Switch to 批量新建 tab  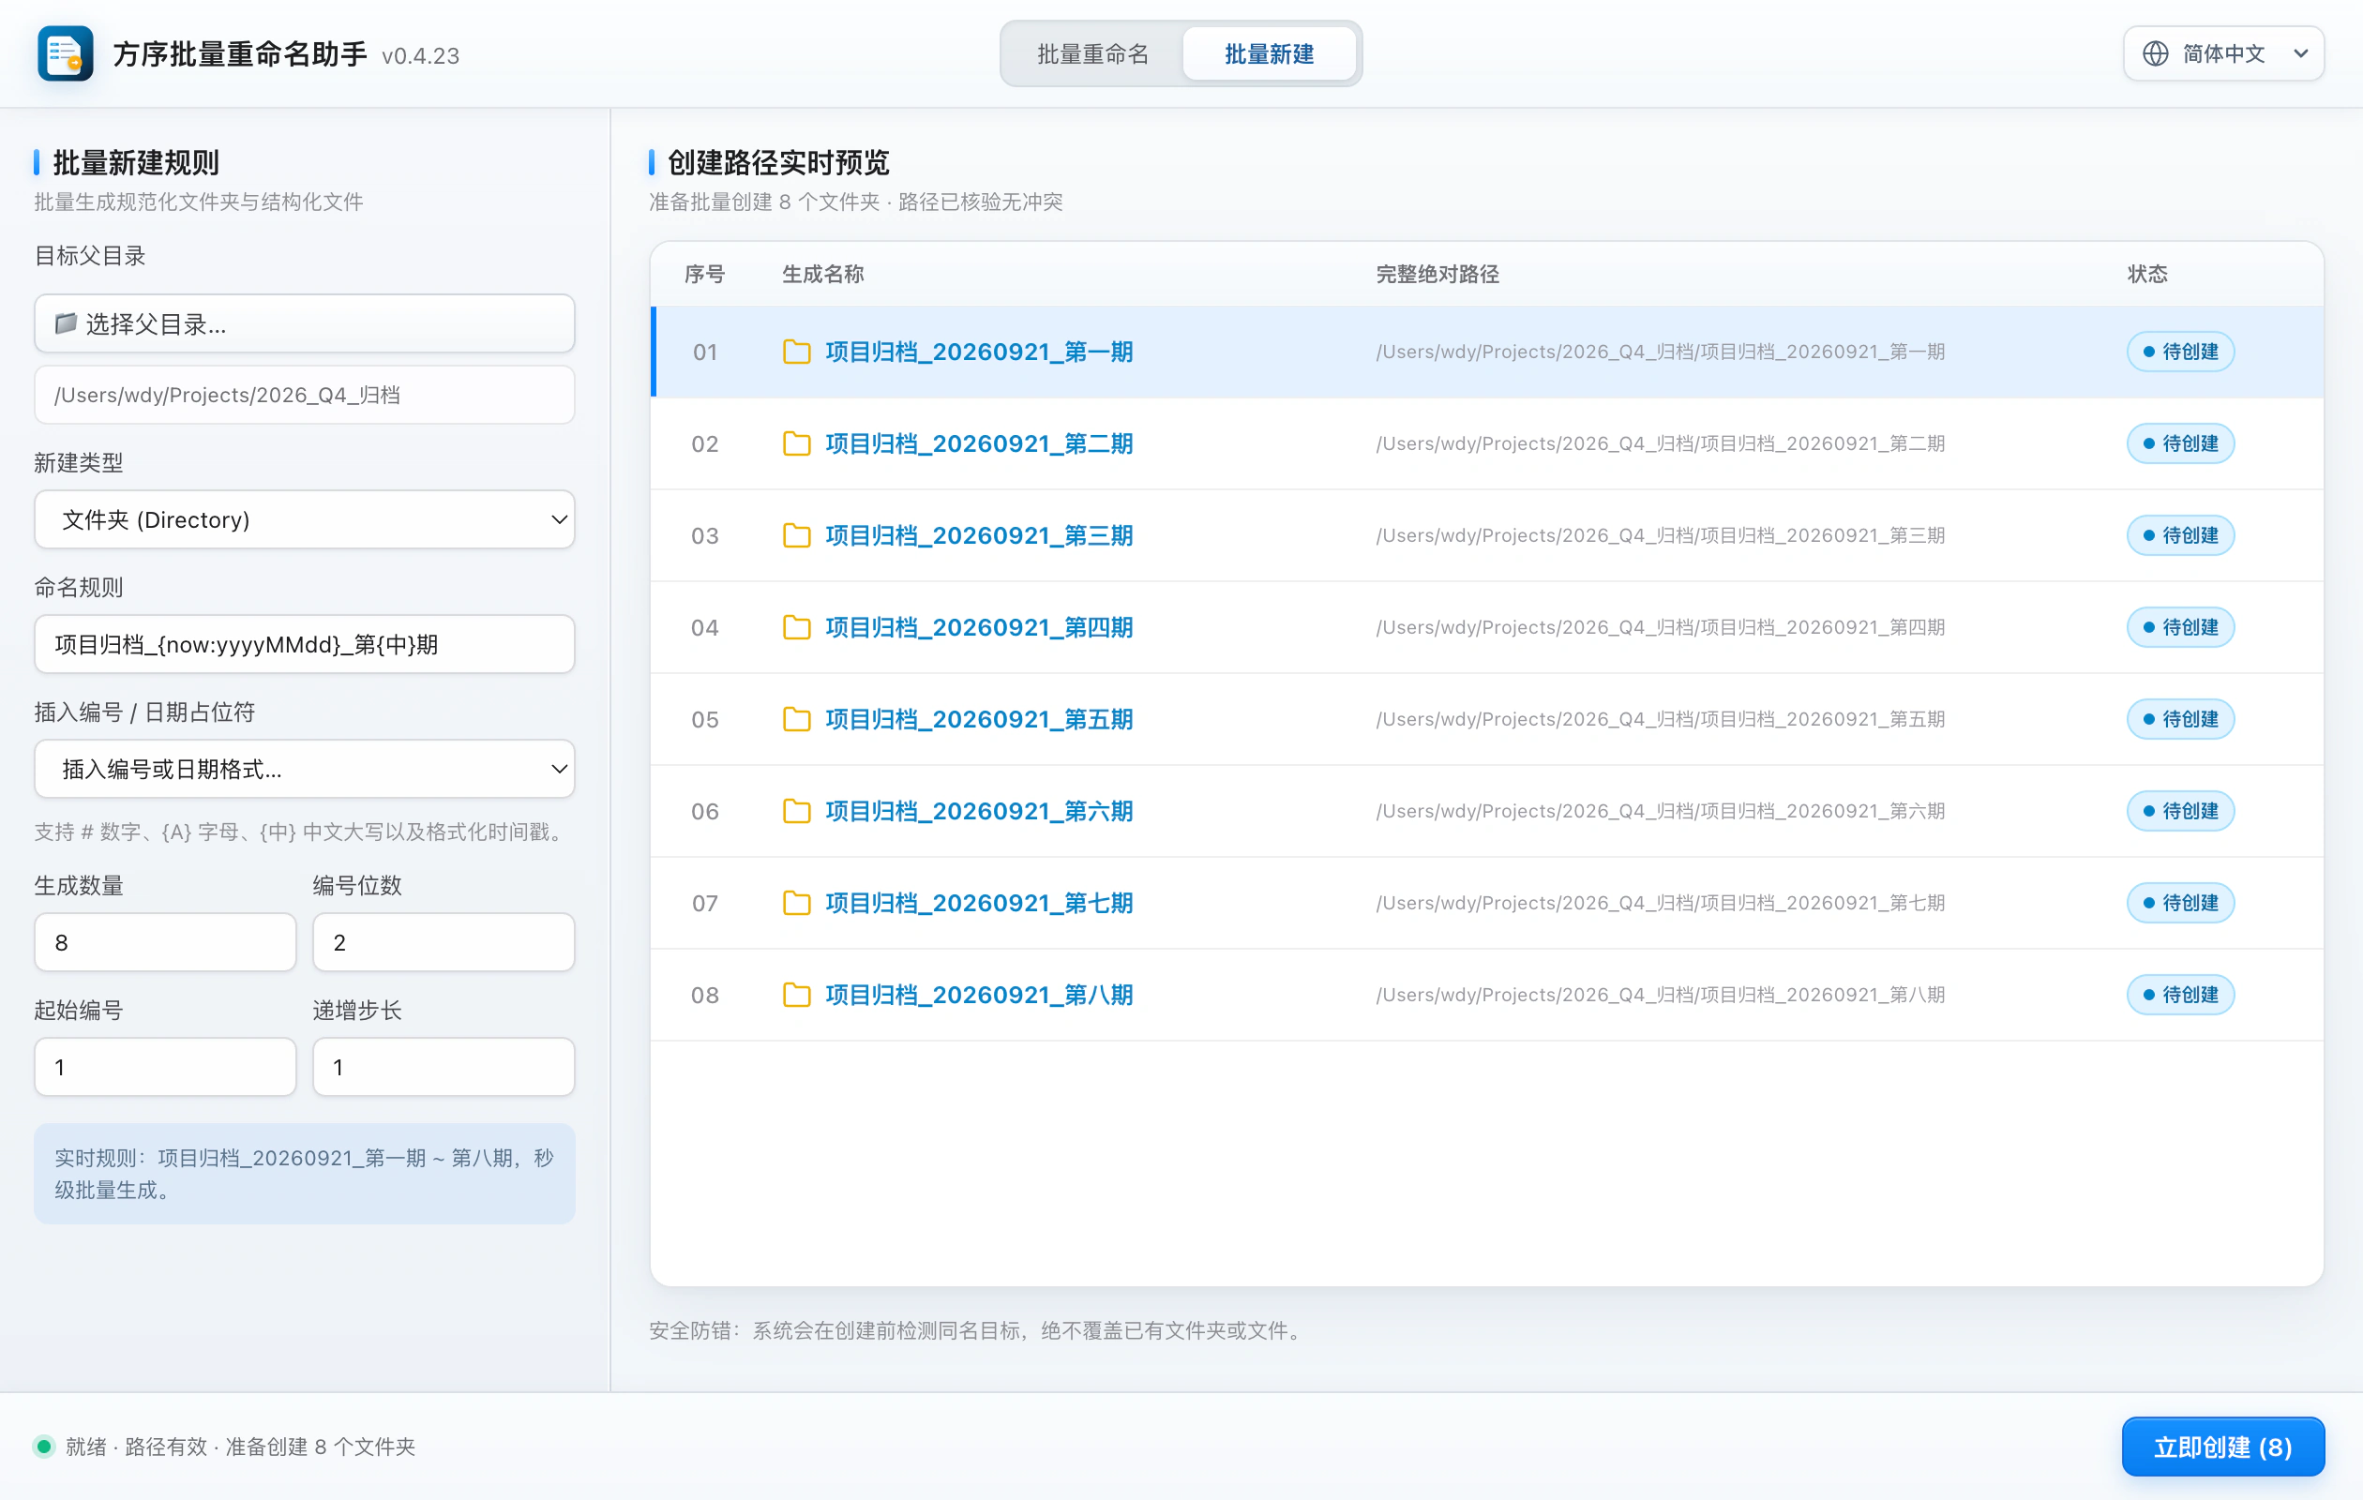[x=1269, y=54]
